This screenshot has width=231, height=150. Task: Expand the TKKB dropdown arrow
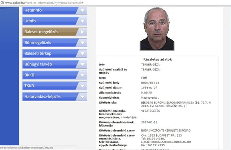click(x=82, y=86)
